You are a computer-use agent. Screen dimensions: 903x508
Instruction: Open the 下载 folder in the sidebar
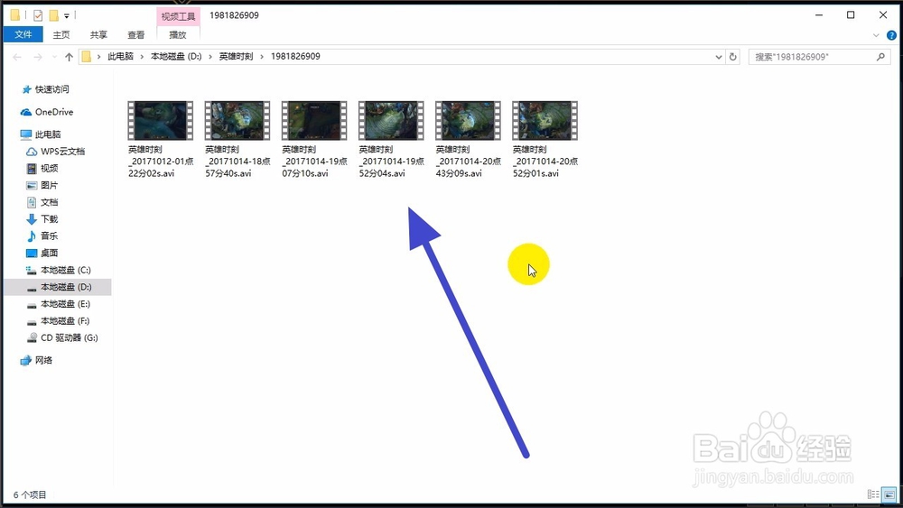click(x=42, y=219)
